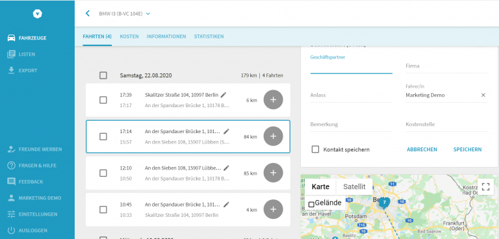The image size is (499, 239).
Task: Click 'An den Sieben 108, 15907 Lübben' start address
Action: tap(187, 142)
